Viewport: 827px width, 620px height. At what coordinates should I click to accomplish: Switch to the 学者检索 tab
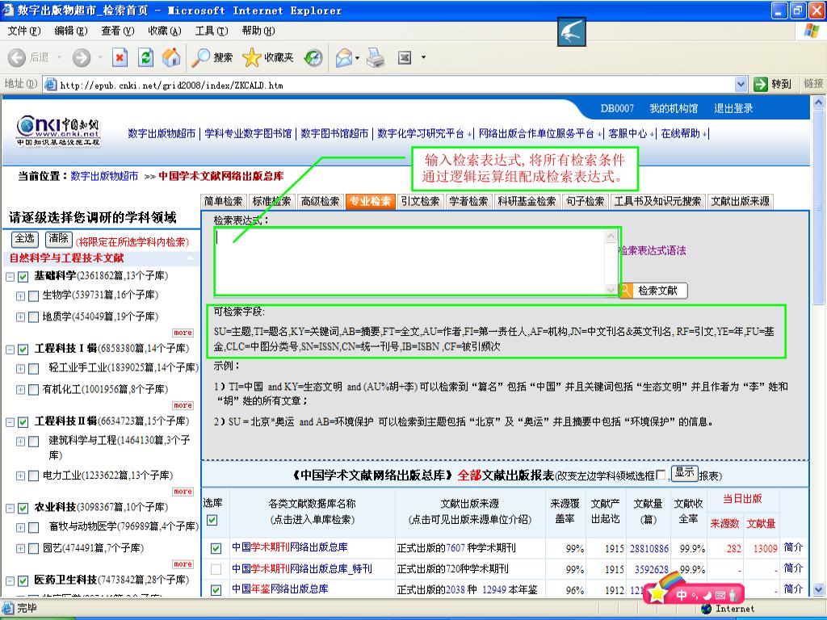tap(468, 201)
